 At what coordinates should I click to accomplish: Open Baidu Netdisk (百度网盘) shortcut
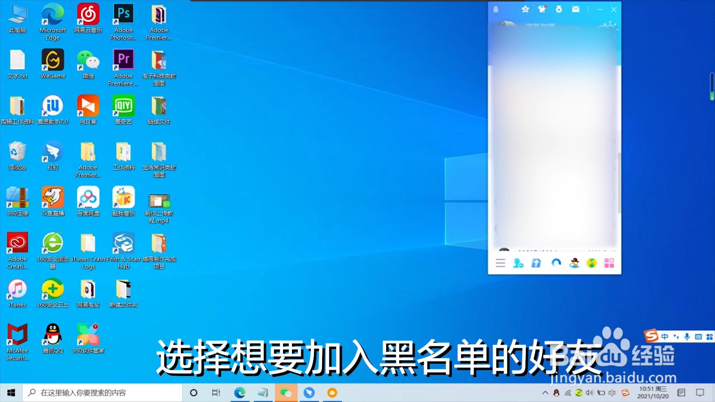(x=88, y=201)
